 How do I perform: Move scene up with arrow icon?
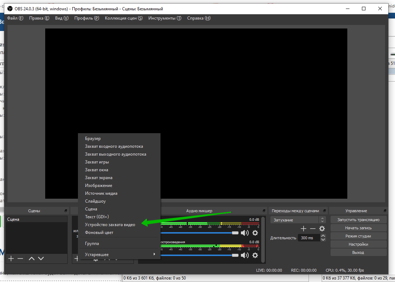[x=32, y=258]
